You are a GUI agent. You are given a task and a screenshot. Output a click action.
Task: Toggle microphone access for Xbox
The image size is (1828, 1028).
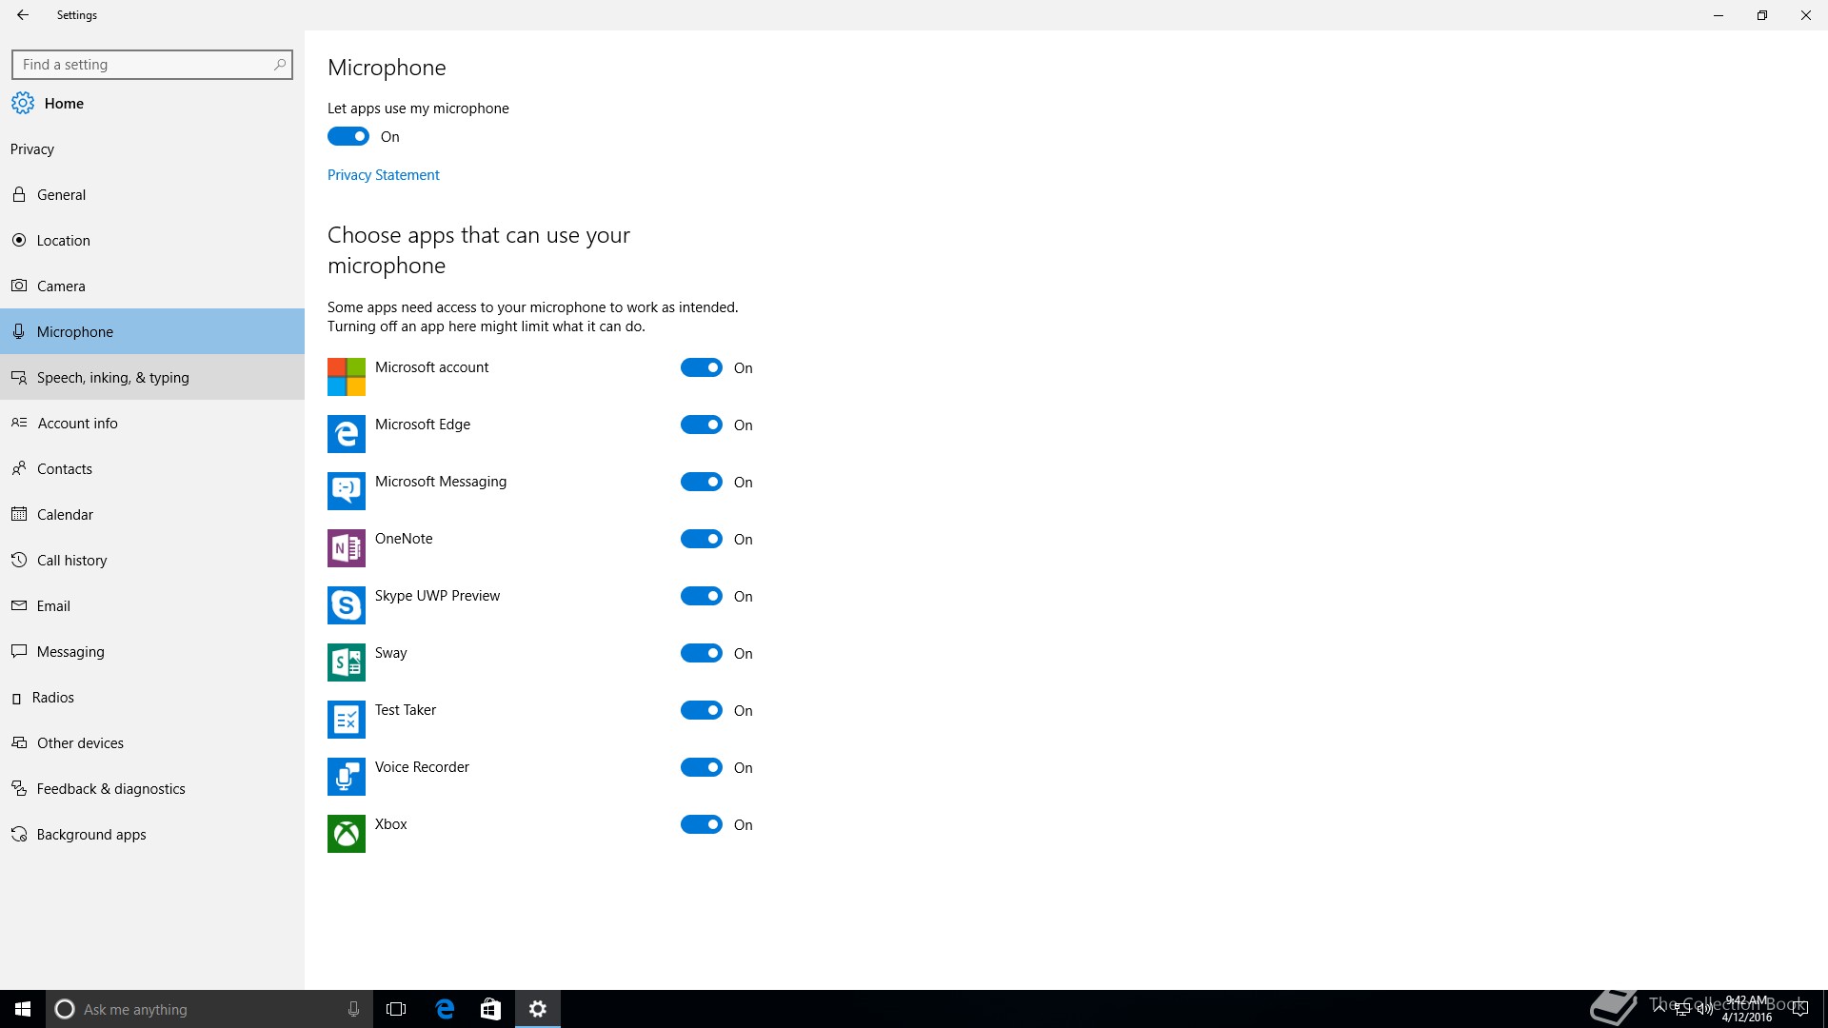point(702,824)
